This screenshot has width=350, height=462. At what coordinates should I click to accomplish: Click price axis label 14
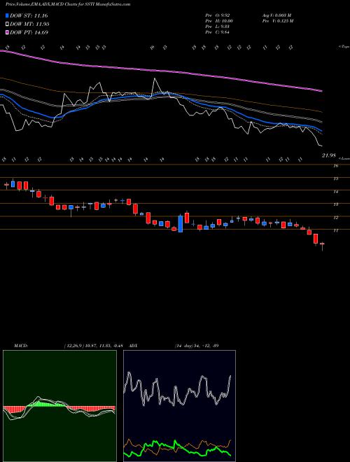335,192
